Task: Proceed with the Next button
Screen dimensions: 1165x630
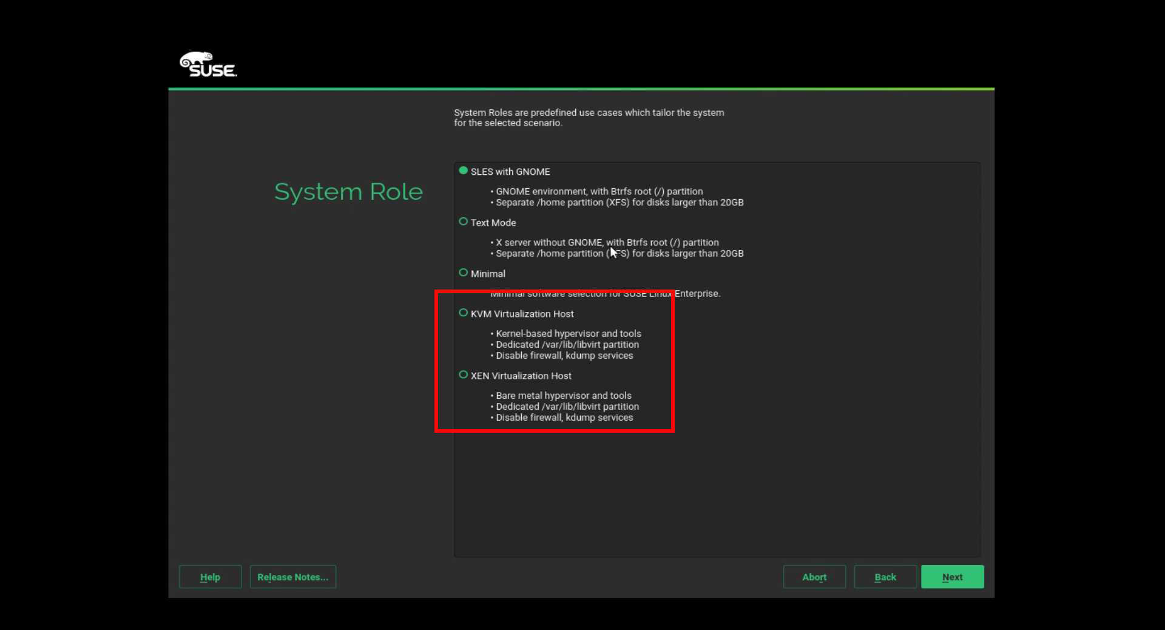Action: click(x=953, y=577)
